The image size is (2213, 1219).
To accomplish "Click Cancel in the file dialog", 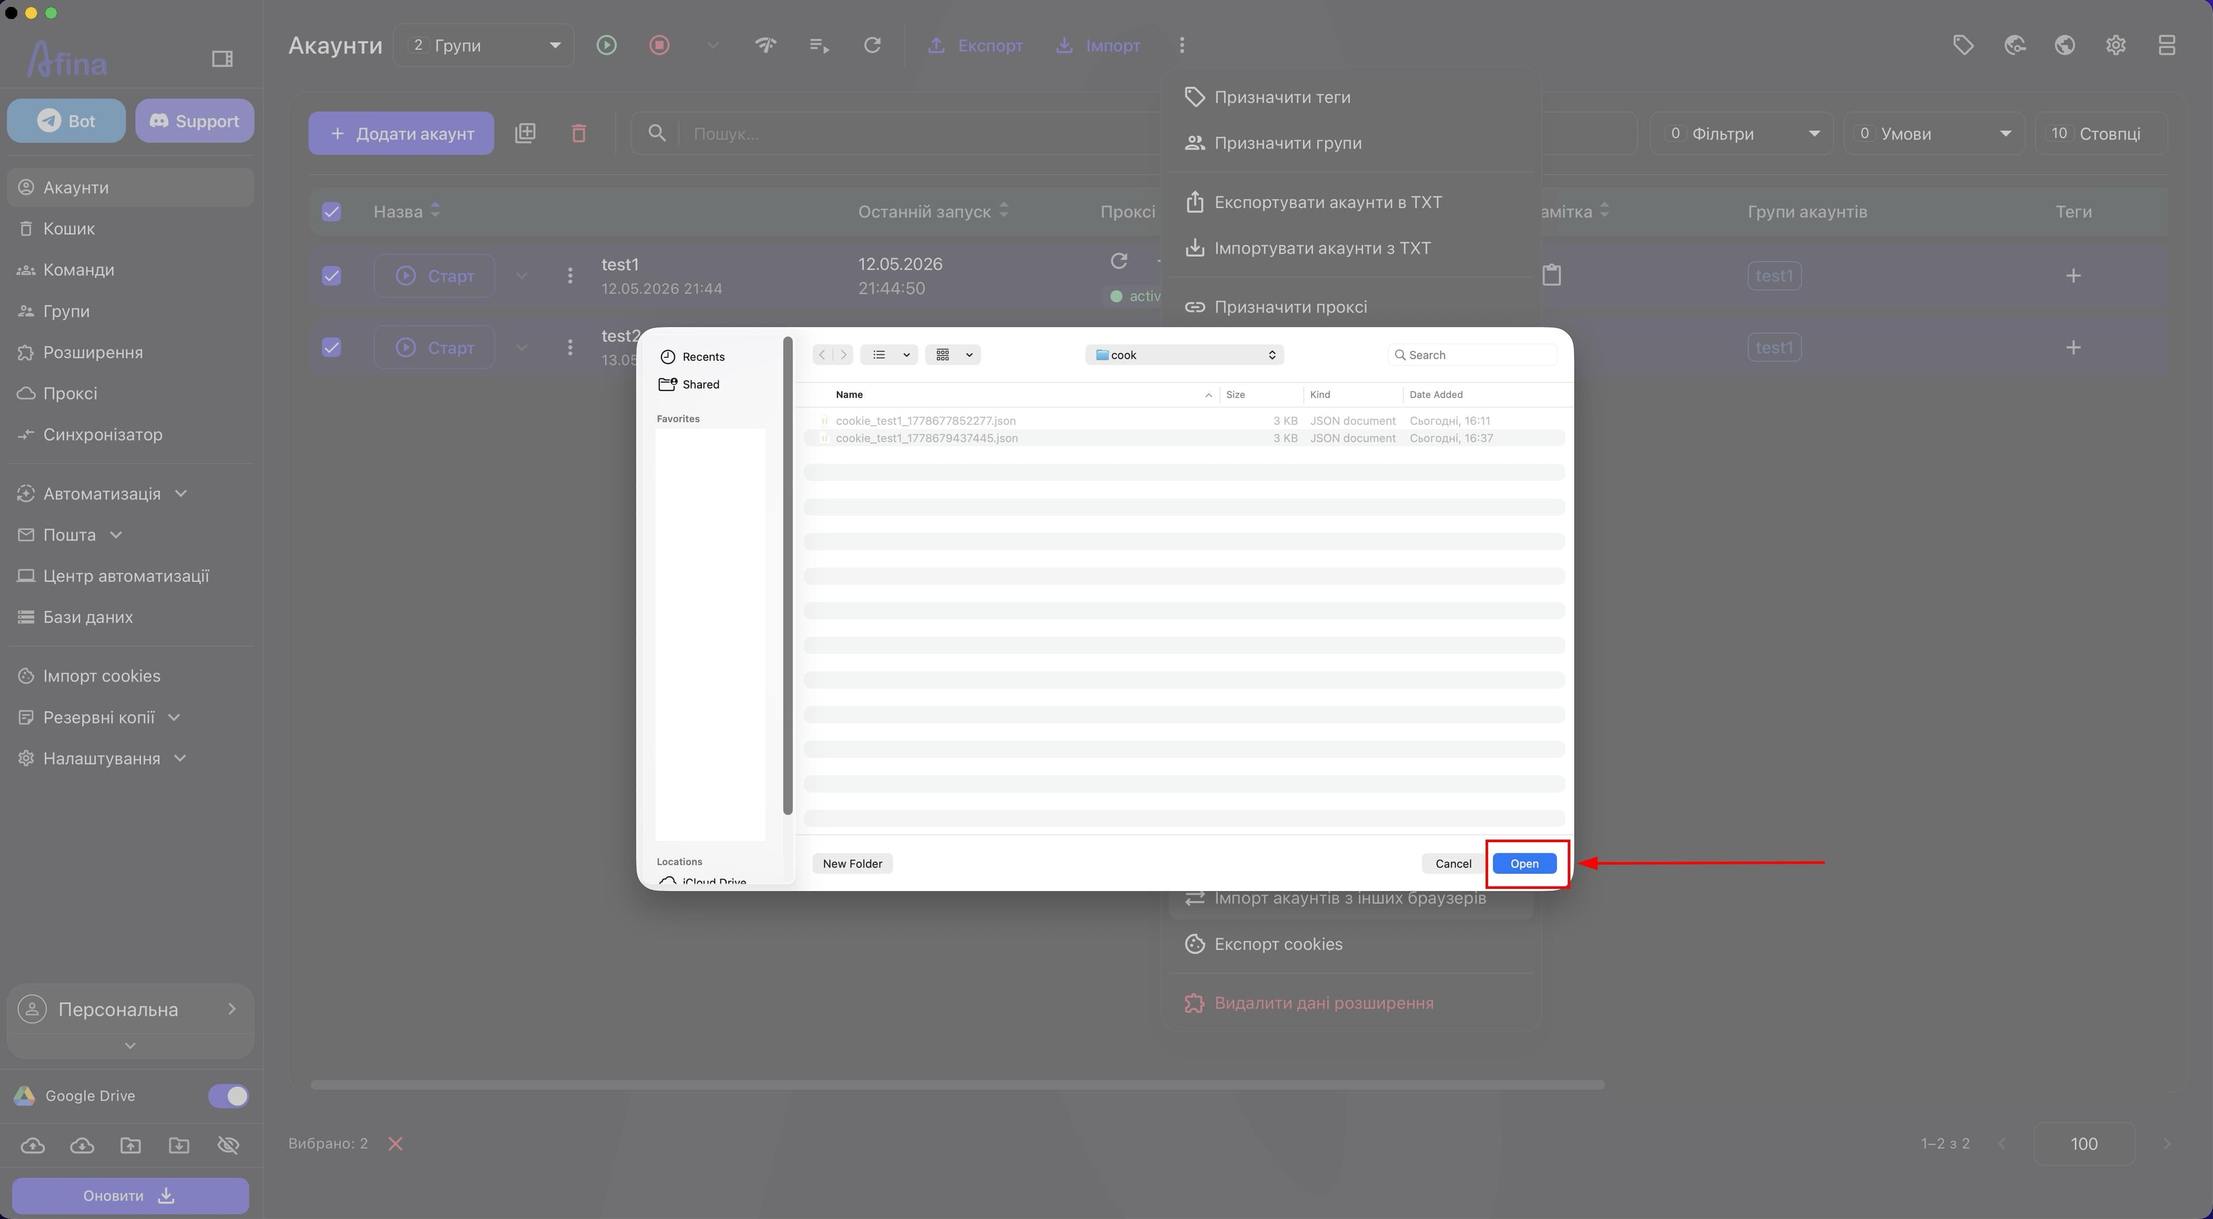I will point(1453,864).
